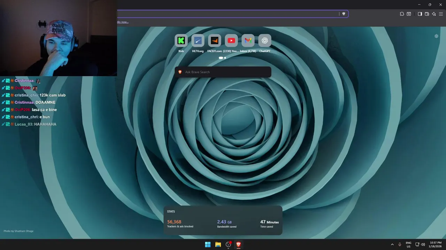Click the Ask Brave Search field
446x250 pixels.
pyautogui.click(x=223, y=72)
